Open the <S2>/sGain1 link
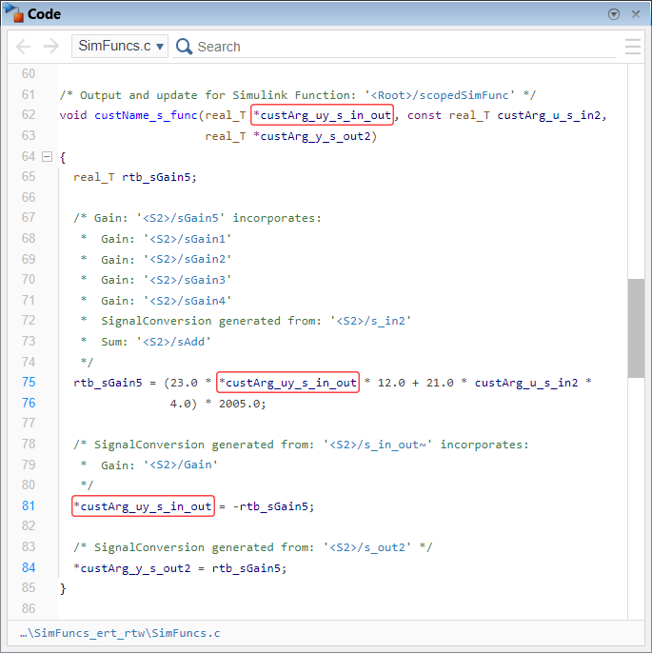Viewport: 652px width, 653px height. (188, 239)
